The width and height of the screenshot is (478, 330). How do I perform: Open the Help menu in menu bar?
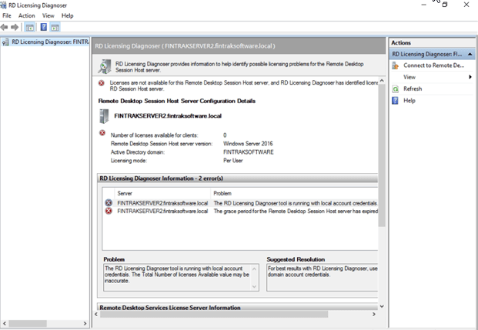(68, 15)
